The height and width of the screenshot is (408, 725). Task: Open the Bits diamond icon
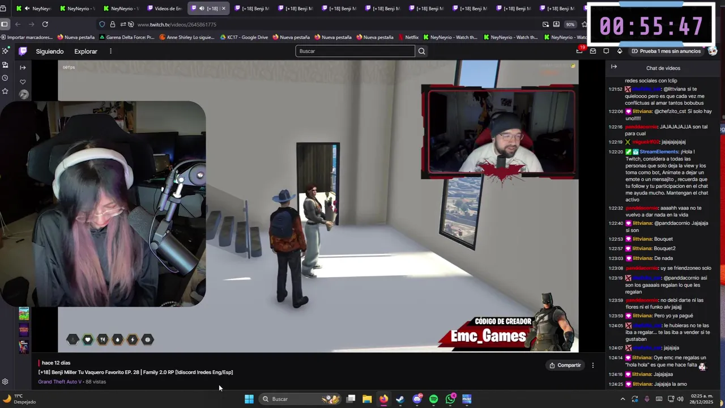coord(620,51)
